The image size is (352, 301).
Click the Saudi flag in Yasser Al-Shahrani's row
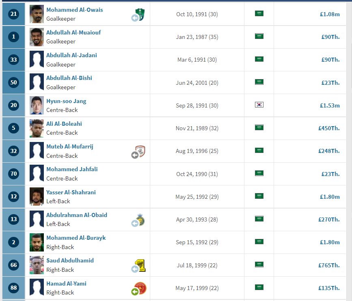tap(259, 196)
